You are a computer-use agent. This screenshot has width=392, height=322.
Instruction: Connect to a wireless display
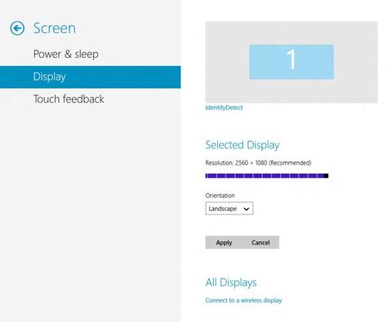point(243,300)
